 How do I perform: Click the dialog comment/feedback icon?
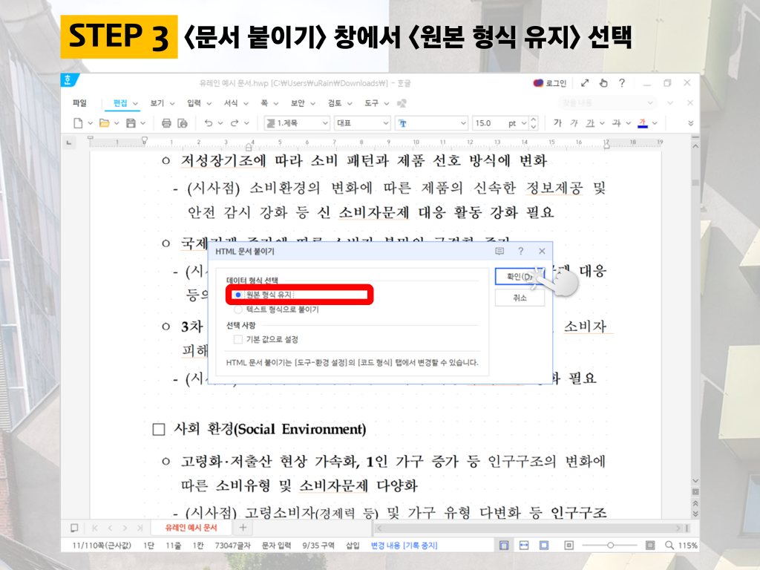(x=499, y=251)
